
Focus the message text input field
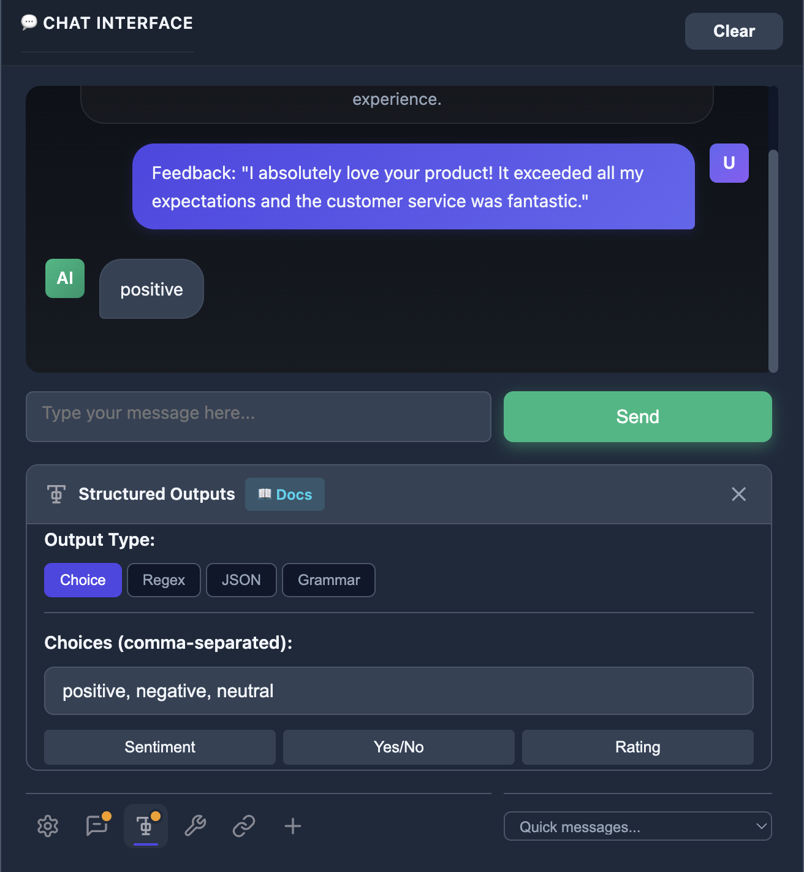point(258,416)
